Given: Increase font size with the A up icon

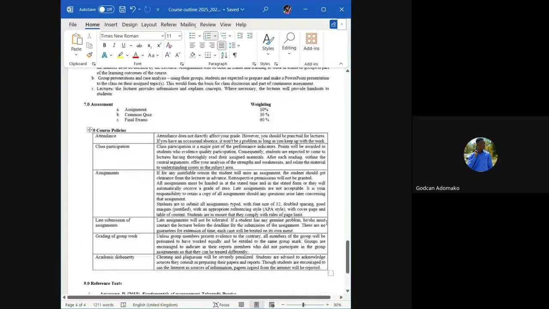Looking at the screenshot, I should [168, 55].
